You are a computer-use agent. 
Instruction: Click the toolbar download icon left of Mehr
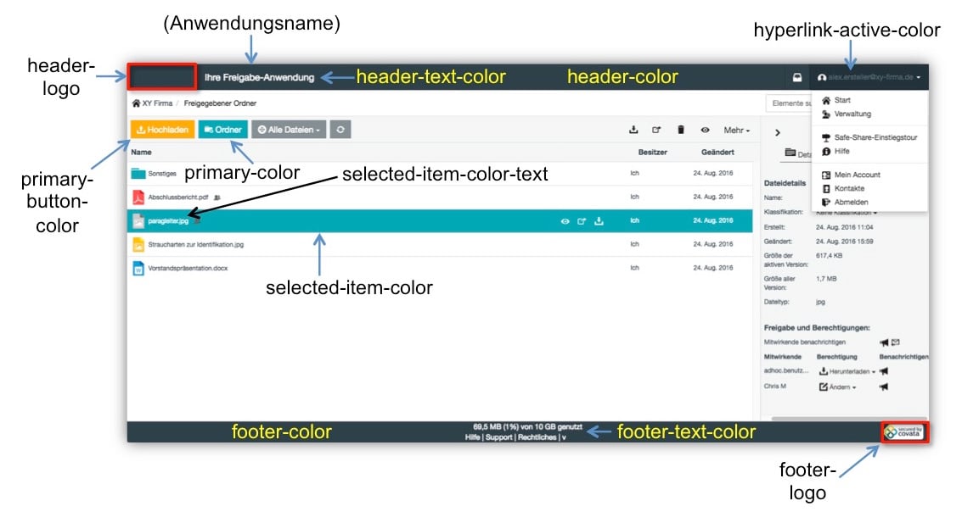click(x=633, y=130)
